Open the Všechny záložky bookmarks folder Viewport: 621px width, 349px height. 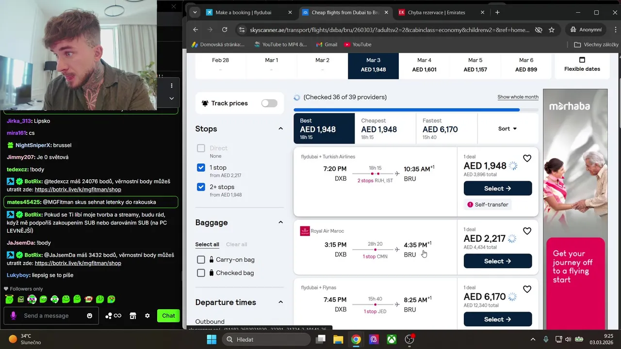596,44
